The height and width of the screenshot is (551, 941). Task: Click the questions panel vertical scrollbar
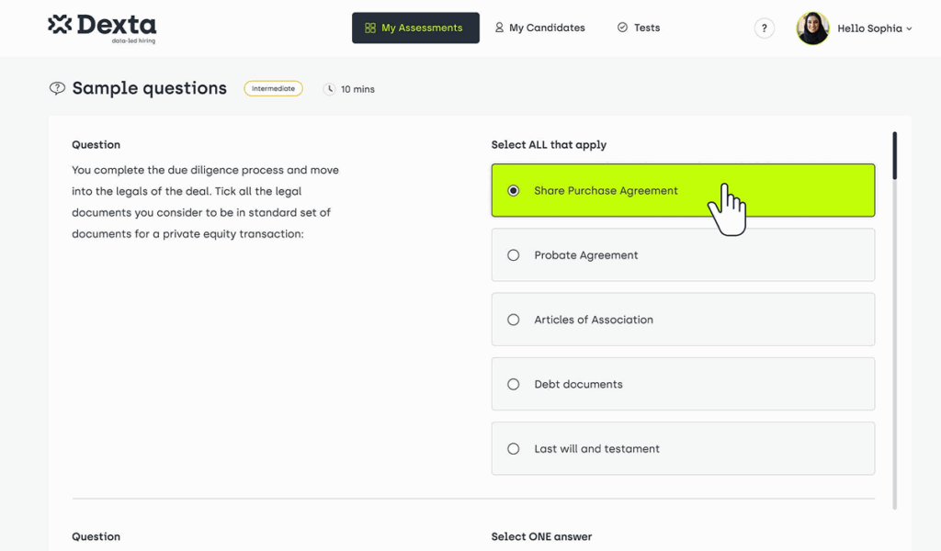pos(894,156)
